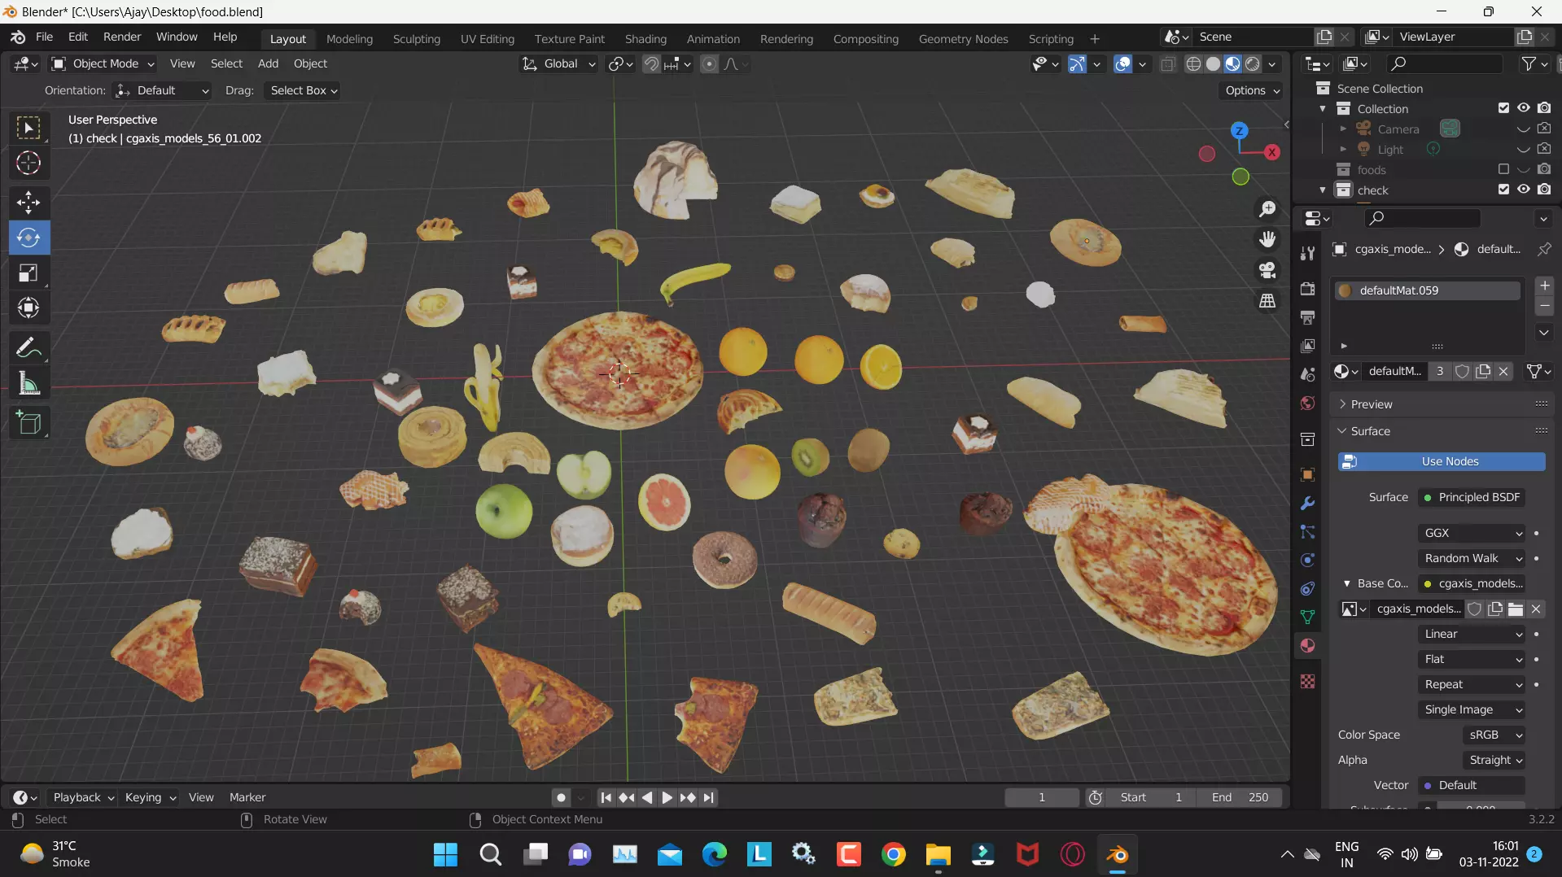Screen dimensions: 1562x877
Task: Toggle foods collection exclude checkbox
Action: coord(1503,169)
